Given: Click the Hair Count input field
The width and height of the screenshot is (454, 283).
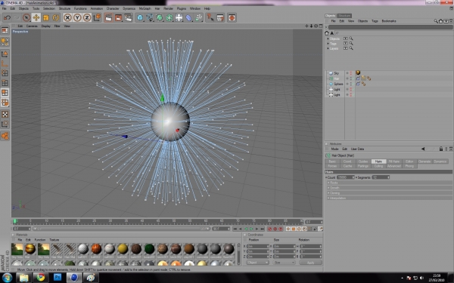Looking at the screenshot, I should [346, 177].
